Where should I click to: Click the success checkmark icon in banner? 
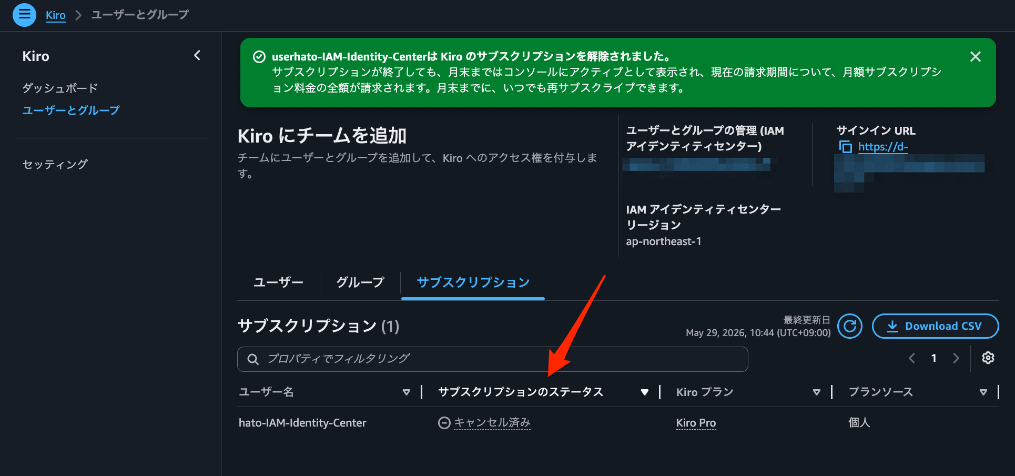(x=259, y=57)
